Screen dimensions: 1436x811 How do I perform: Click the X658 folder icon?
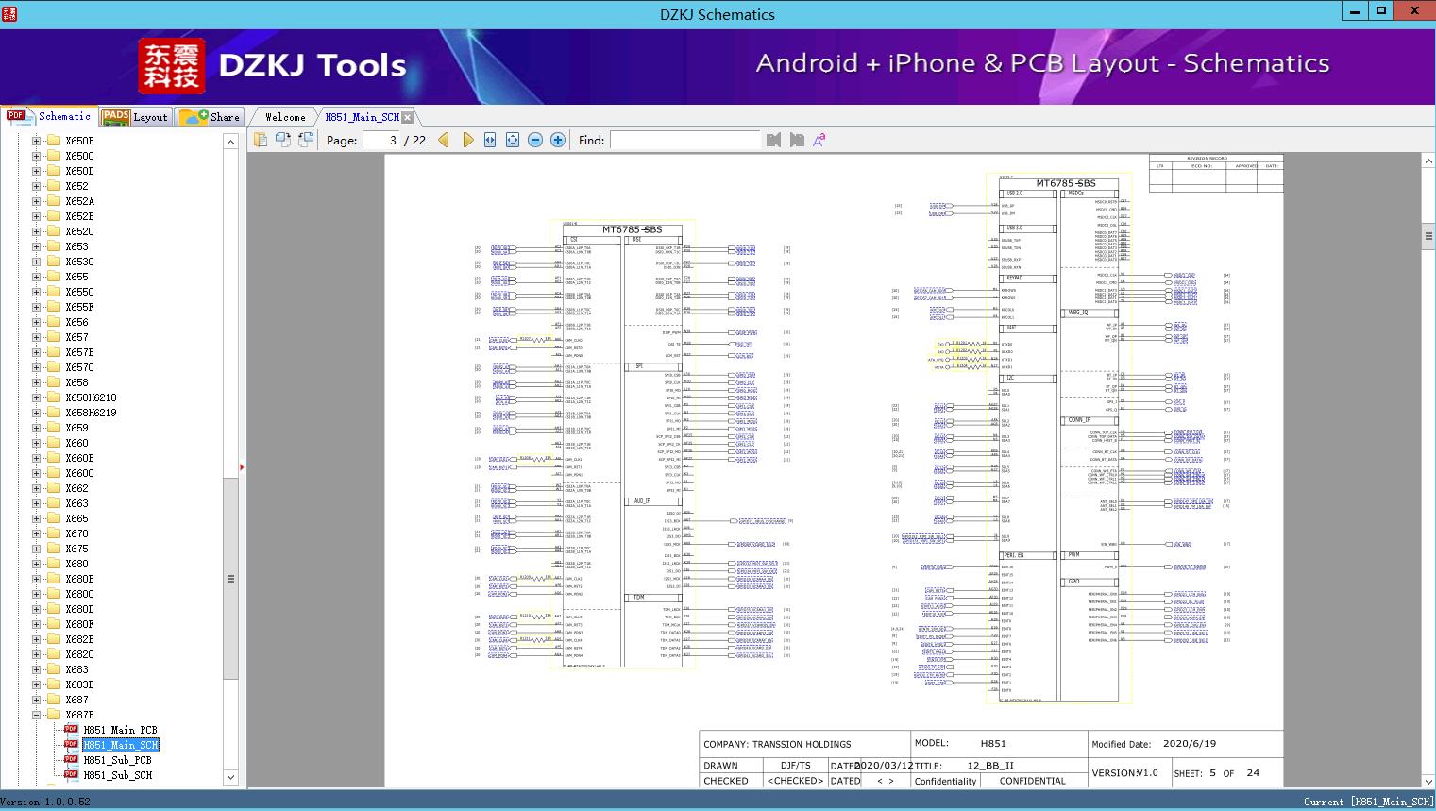click(54, 382)
